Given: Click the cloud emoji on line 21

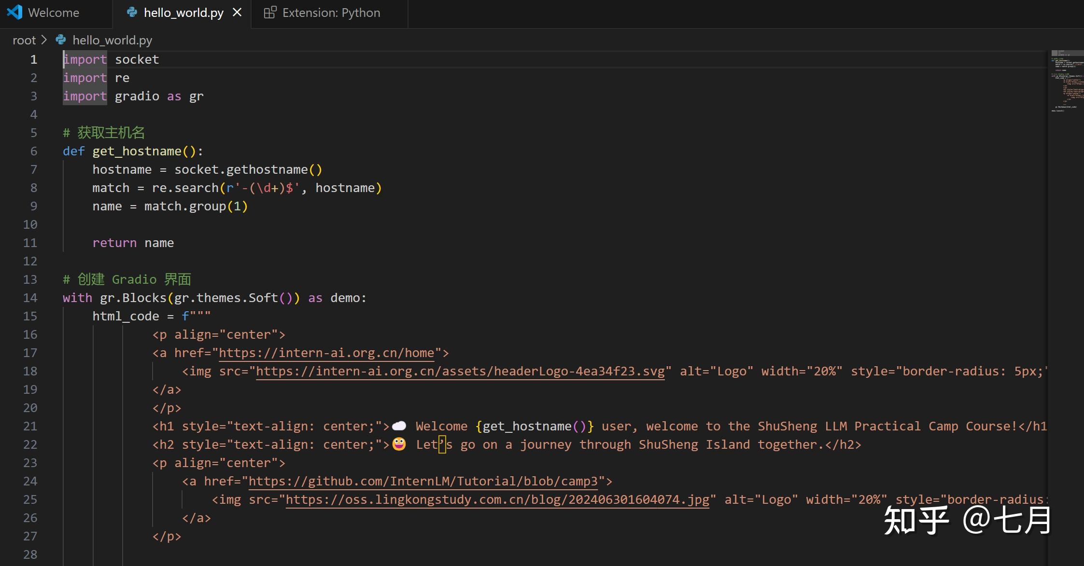Looking at the screenshot, I should coord(399,426).
